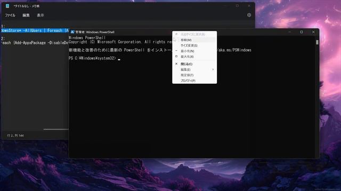Open Notepad's 表示 menu

pyautogui.click(x=40, y=15)
